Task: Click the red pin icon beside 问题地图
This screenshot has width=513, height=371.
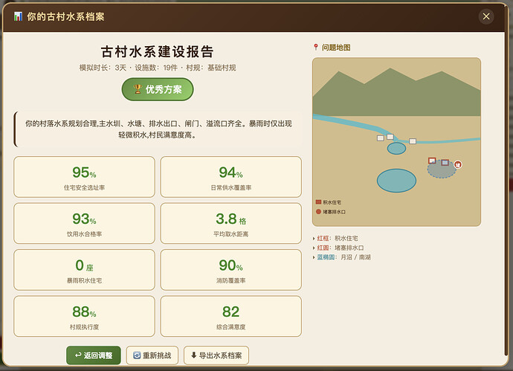Action: click(x=316, y=48)
